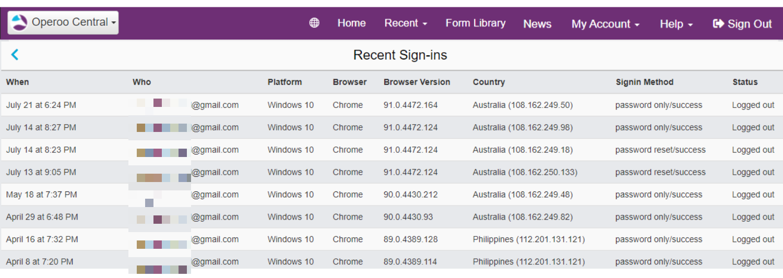The width and height of the screenshot is (783, 278).
Task: Go to the Home page
Action: pos(351,23)
